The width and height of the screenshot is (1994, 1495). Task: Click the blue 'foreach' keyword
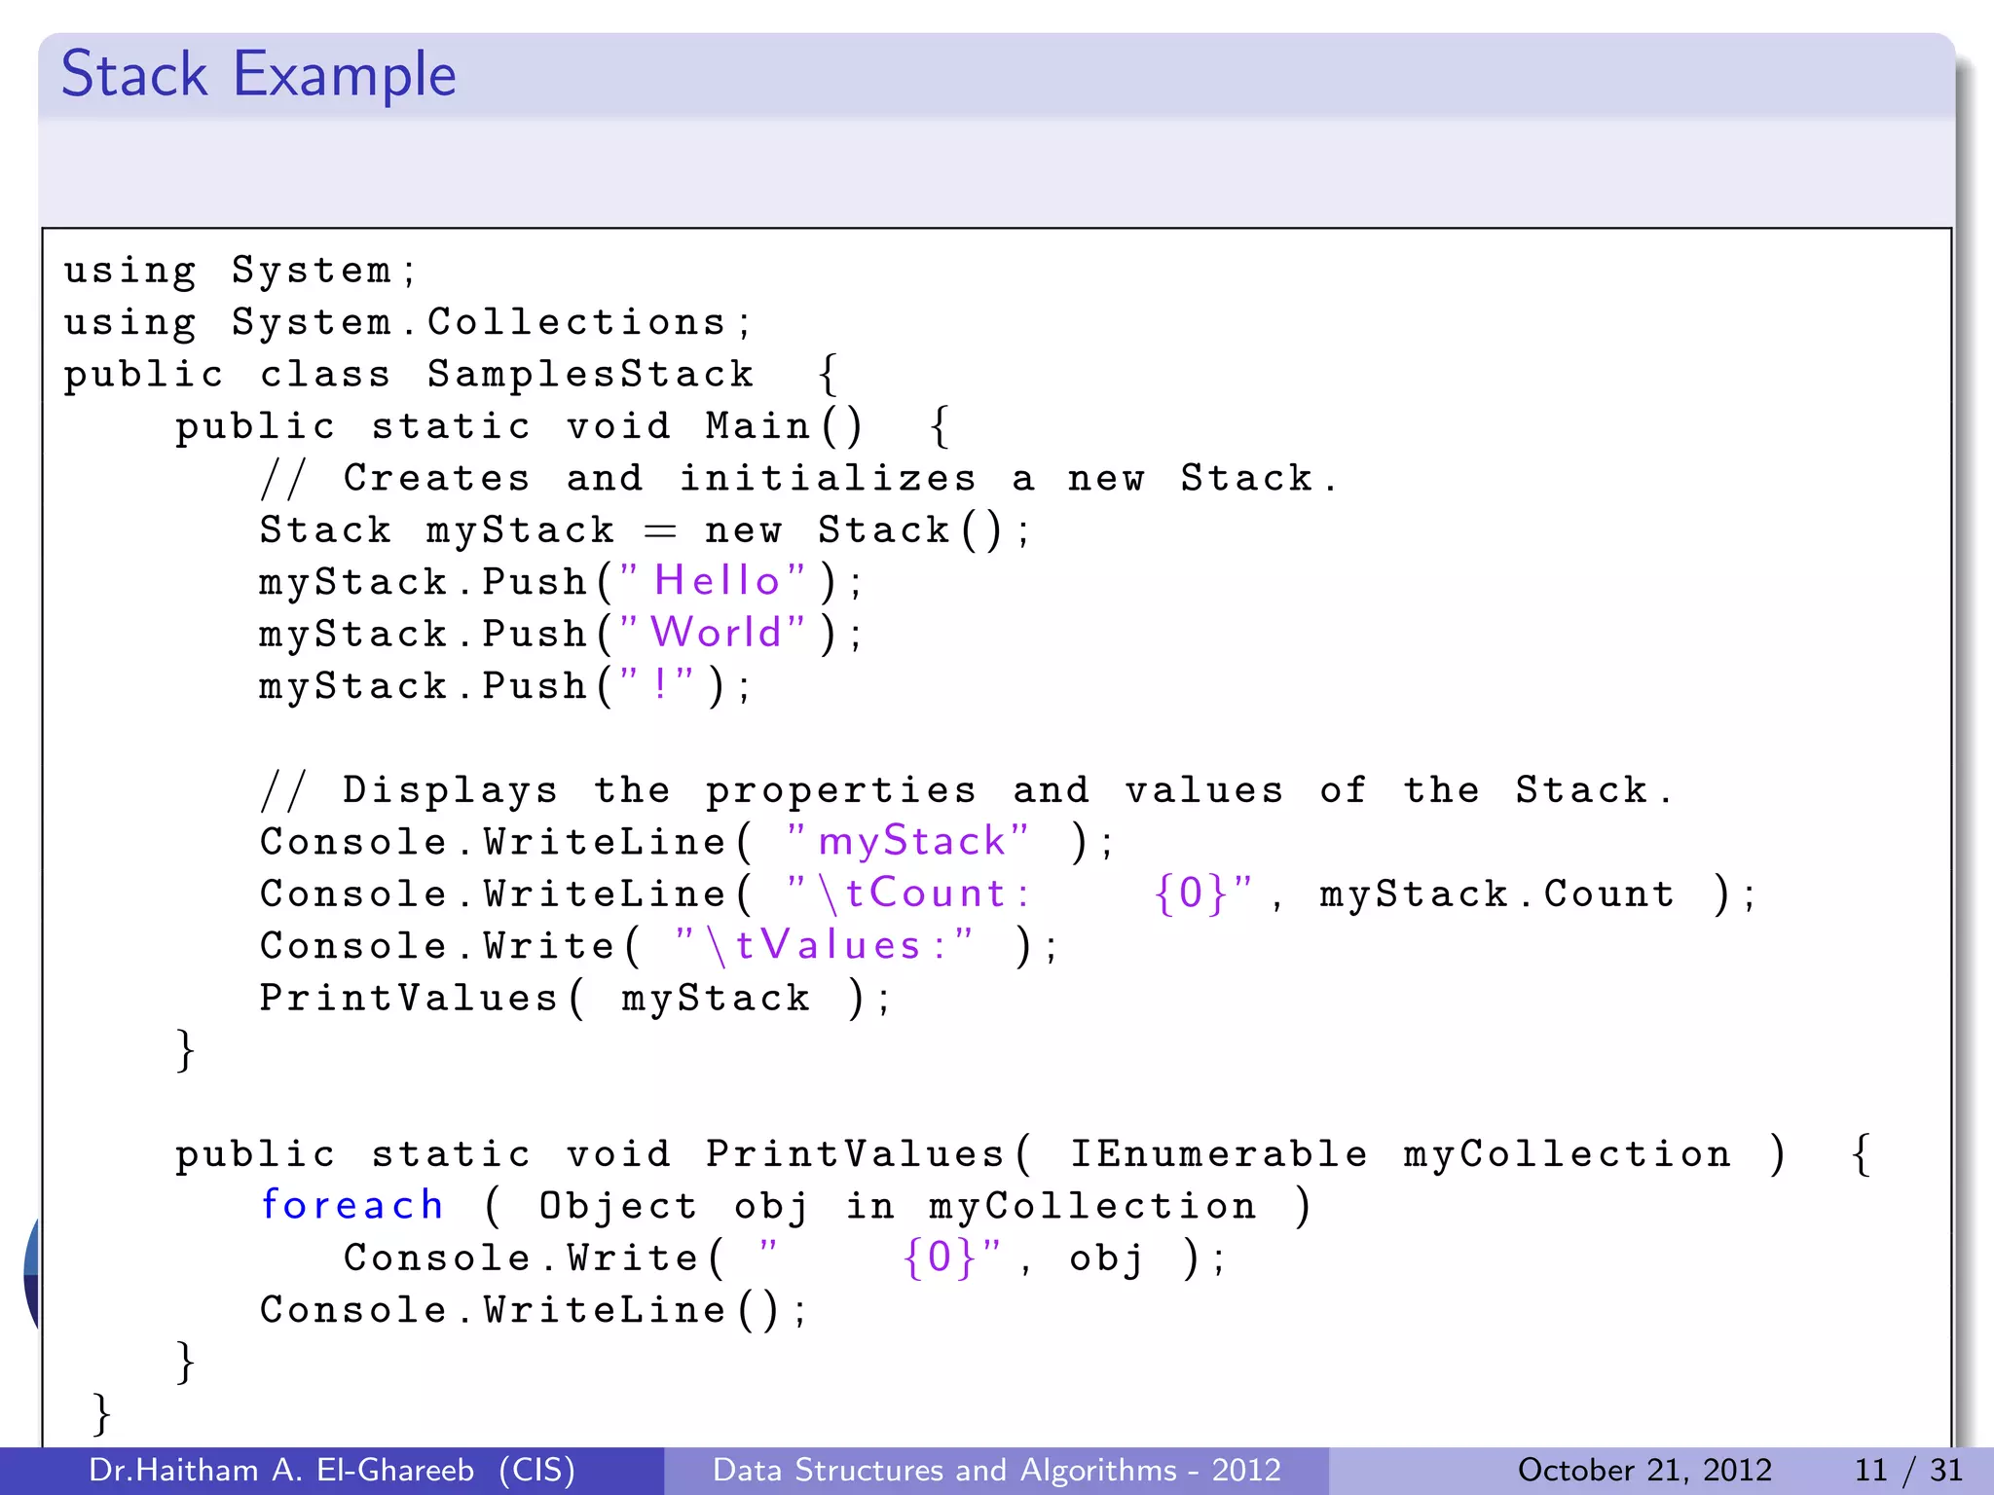352,1205
